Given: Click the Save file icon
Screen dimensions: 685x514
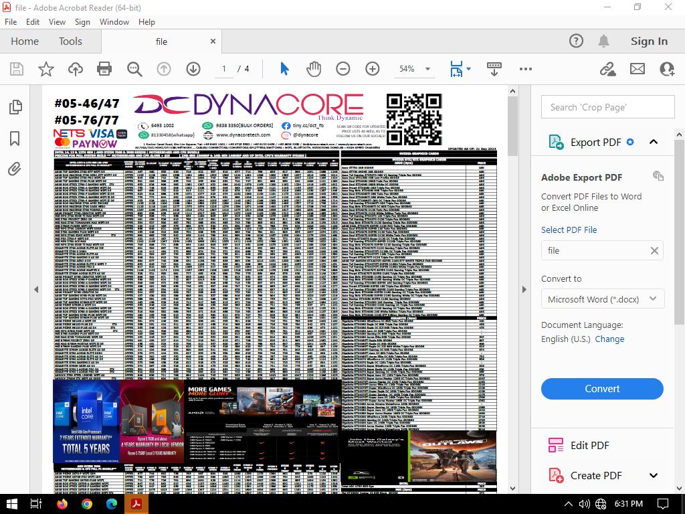Looking at the screenshot, I should (17, 69).
